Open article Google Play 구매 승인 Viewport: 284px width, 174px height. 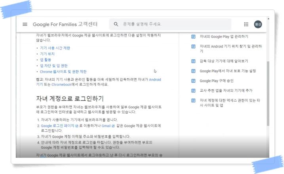pyautogui.click(x=217, y=81)
